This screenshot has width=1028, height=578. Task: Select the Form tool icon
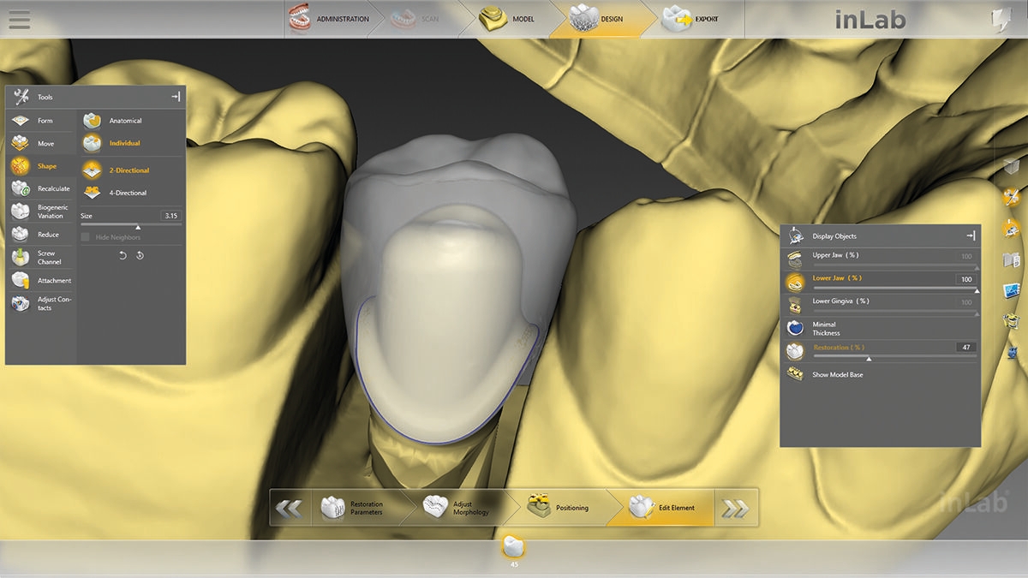coord(21,121)
